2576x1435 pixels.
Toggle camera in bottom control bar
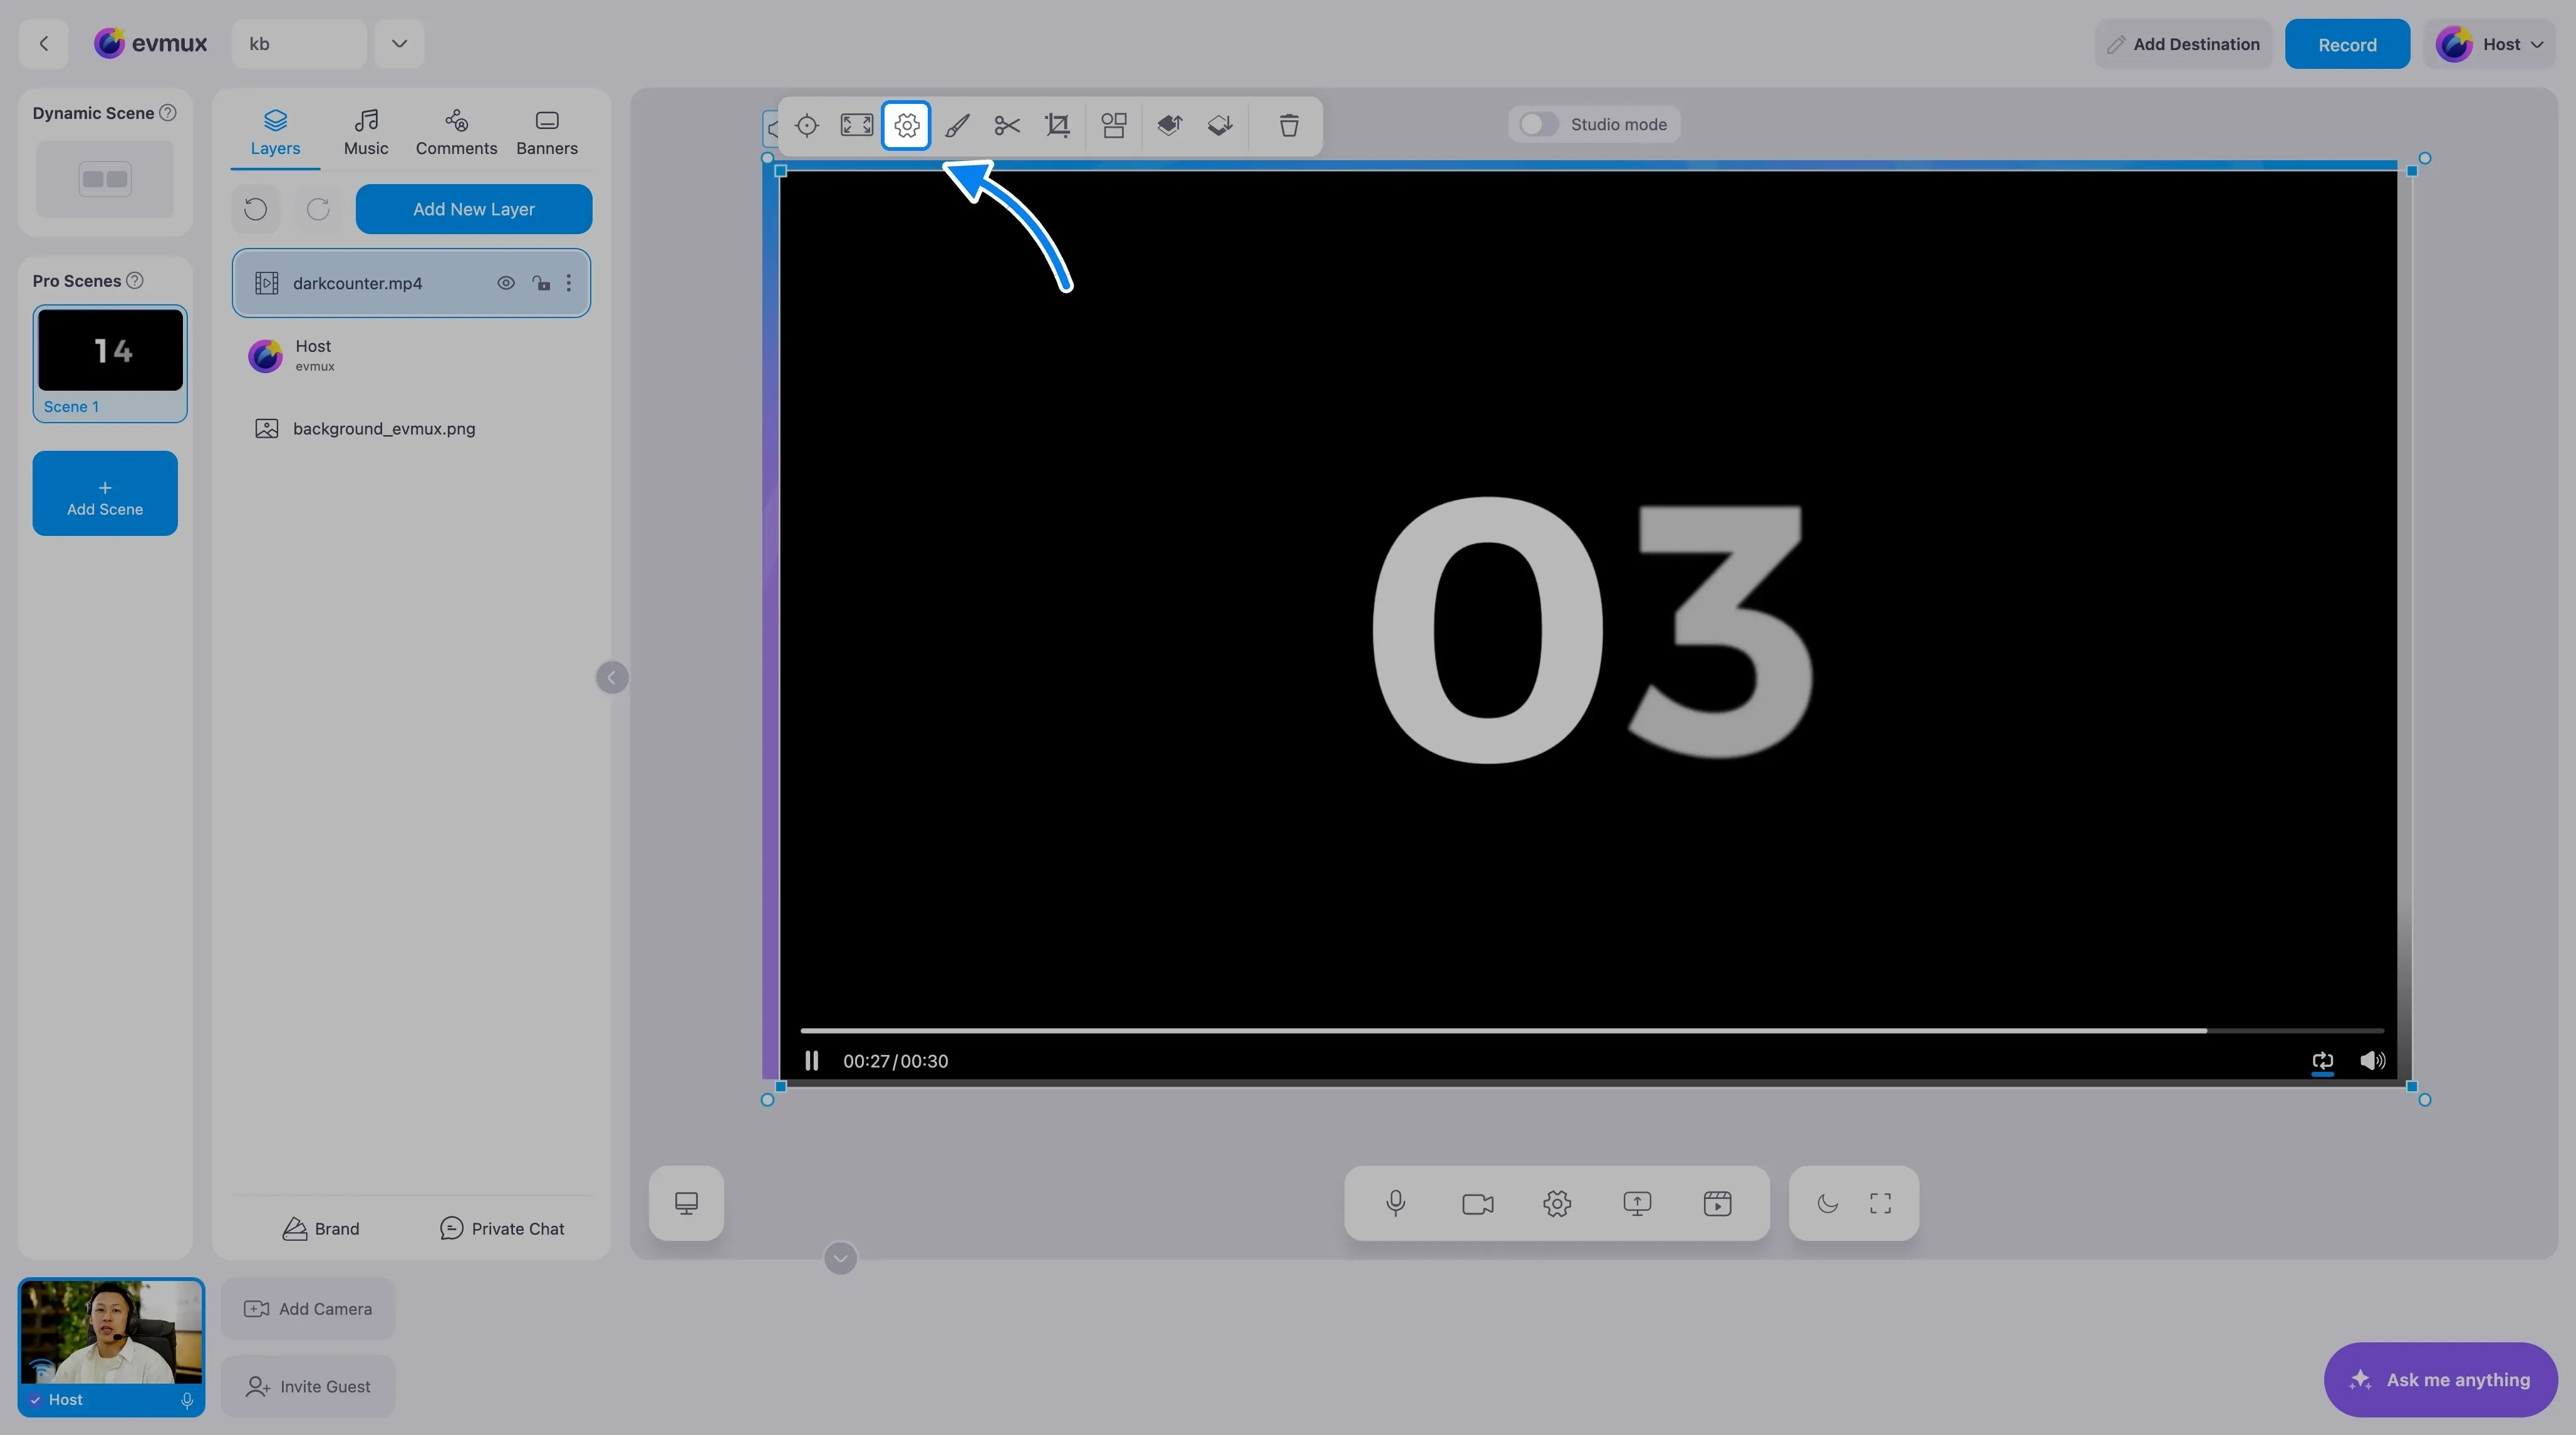1477,1203
